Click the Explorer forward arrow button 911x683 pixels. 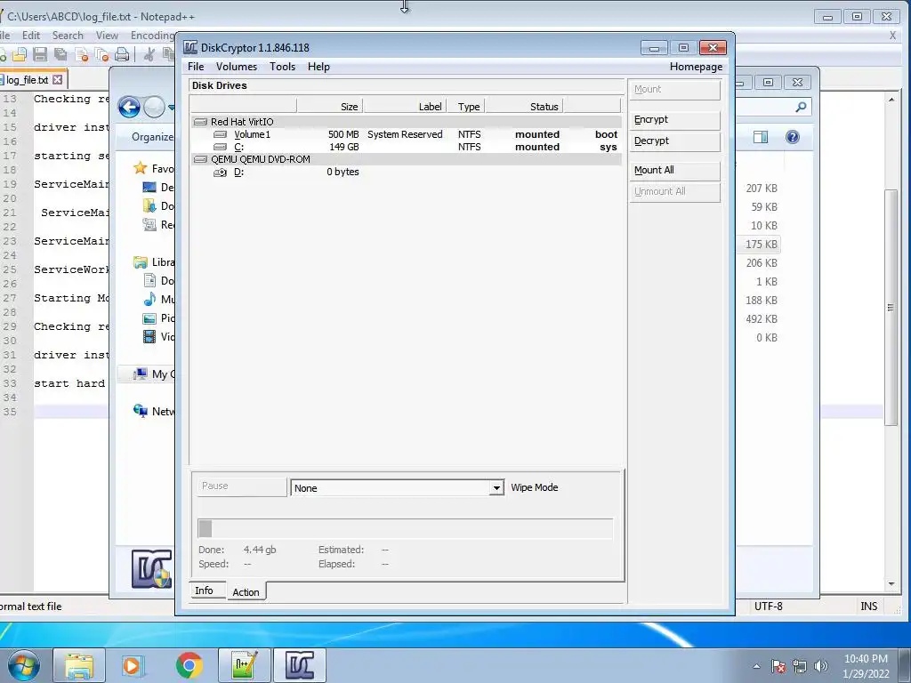[154, 107]
